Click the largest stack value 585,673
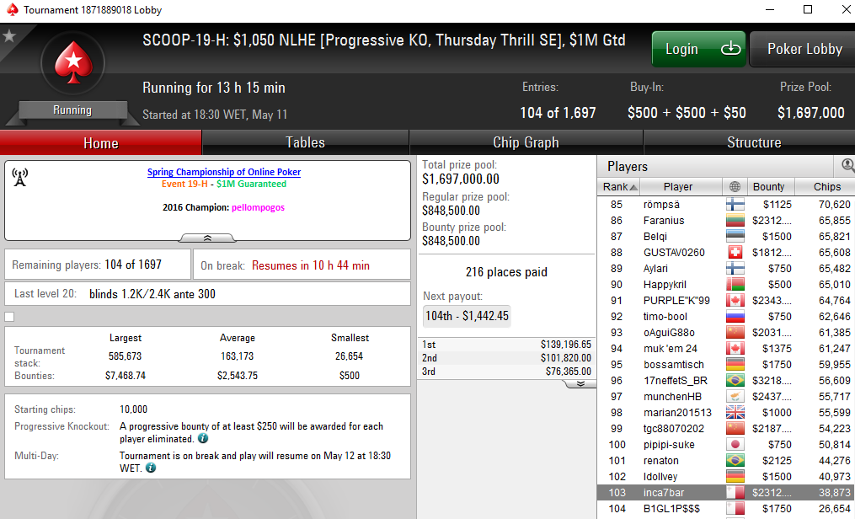Screen dimensions: 855x519 pyautogui.click(x=125, y=356)
